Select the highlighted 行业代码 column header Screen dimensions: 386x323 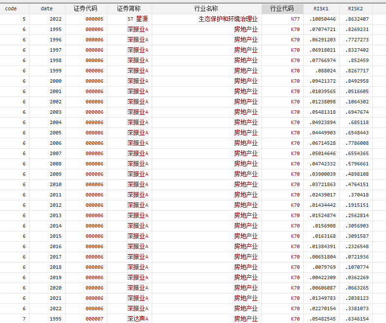tap(282, 8)
